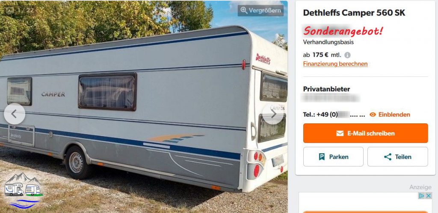Close the ad with the X icon

tap(429, 195)
